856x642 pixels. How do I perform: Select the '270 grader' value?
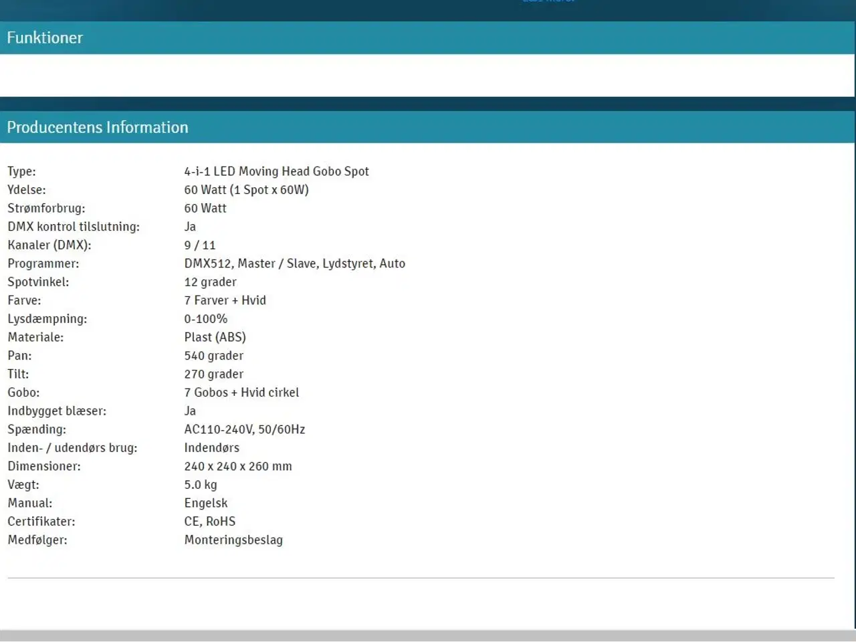[x=214, y=374]
